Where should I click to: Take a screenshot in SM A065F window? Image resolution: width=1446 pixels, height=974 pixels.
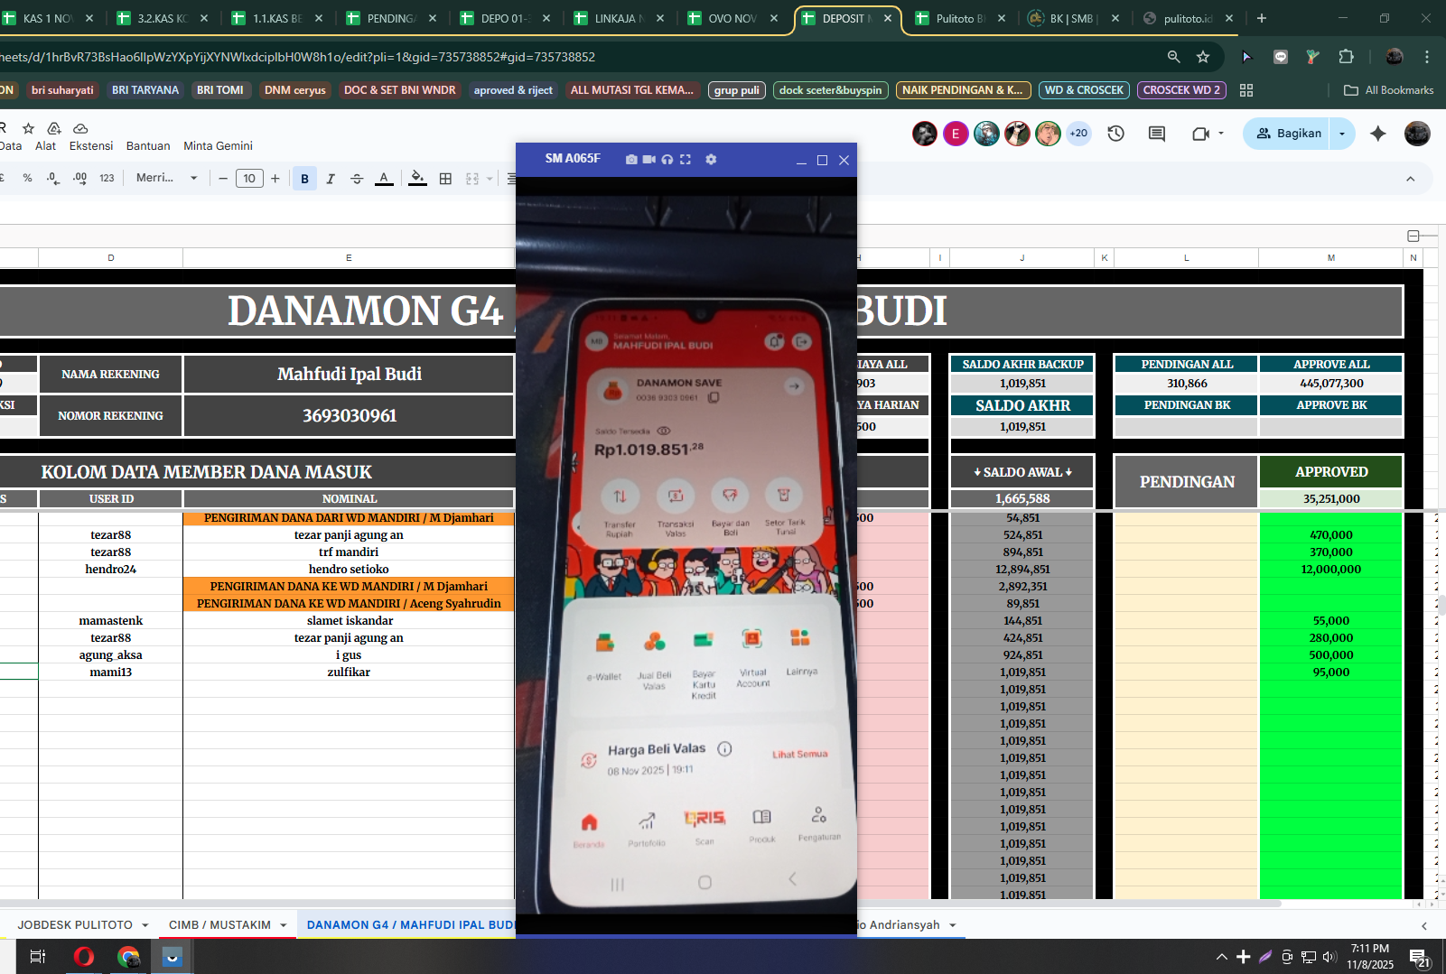click(x=631, y=160)
